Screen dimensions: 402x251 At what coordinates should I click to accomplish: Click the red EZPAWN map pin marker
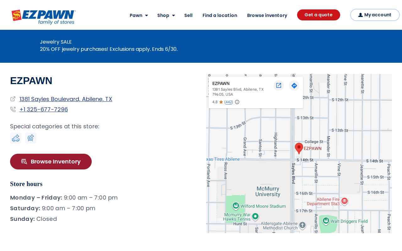[x=299, y=148]
